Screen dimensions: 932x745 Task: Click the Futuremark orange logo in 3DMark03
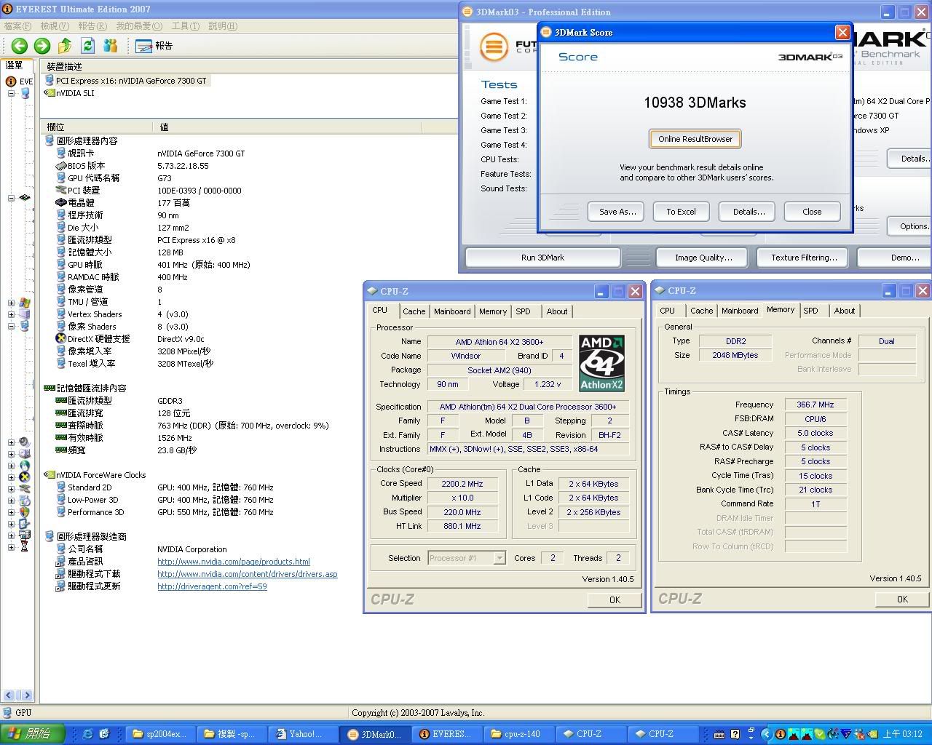point(494,47)
